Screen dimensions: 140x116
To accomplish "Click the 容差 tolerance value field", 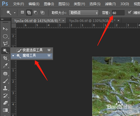I will pyautogui.click(x=118, y=13).
